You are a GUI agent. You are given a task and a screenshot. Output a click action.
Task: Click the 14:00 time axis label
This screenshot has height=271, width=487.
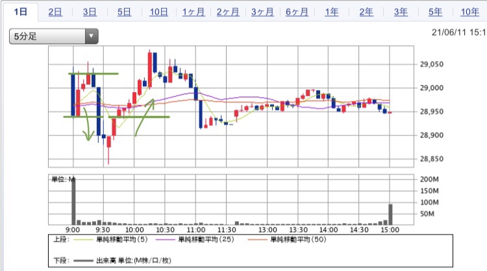click(329, 230)
